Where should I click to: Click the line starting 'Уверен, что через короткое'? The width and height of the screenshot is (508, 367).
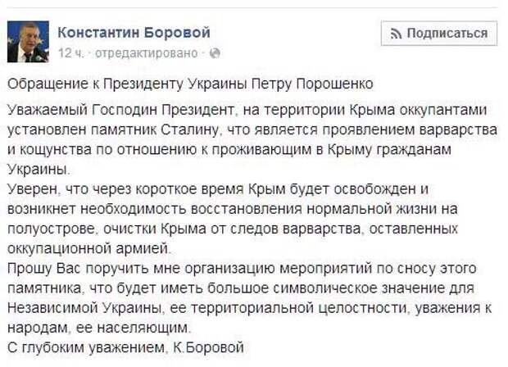point(218,189)
